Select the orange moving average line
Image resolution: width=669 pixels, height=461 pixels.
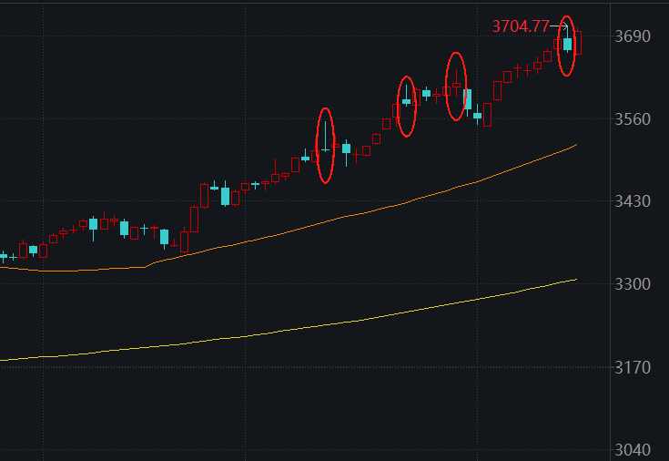click(364, 214)
